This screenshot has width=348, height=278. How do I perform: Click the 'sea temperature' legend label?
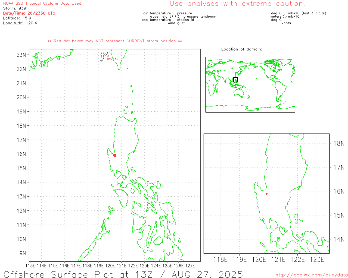tap(156, 20)
